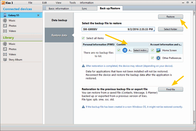The height and width of the screenshot is (131, 196).
Task: Click 'Select the backup file to restore' label
Action: tap(102, 23)
